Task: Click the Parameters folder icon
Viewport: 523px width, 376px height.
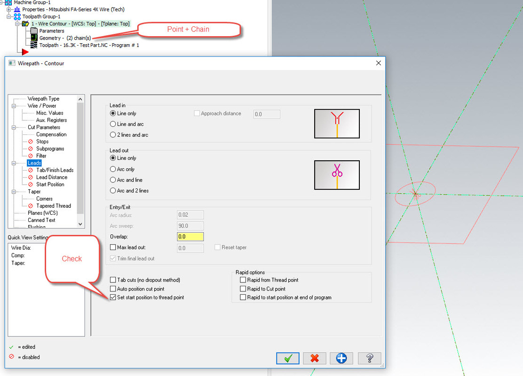Action: (x=34, y=31)
